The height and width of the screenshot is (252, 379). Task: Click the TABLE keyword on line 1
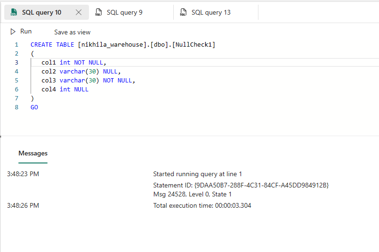pyautogui.click(x=65, y=45)
